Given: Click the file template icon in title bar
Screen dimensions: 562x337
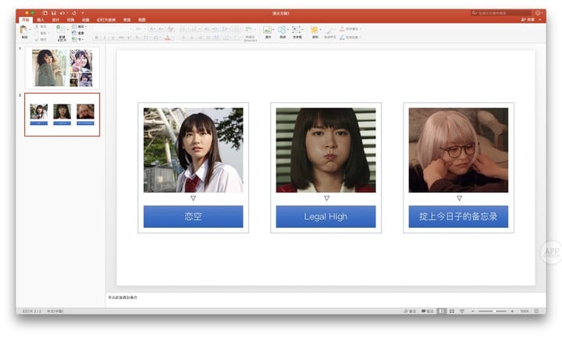Looking at the screenshot, I should [x=44, y=13].
